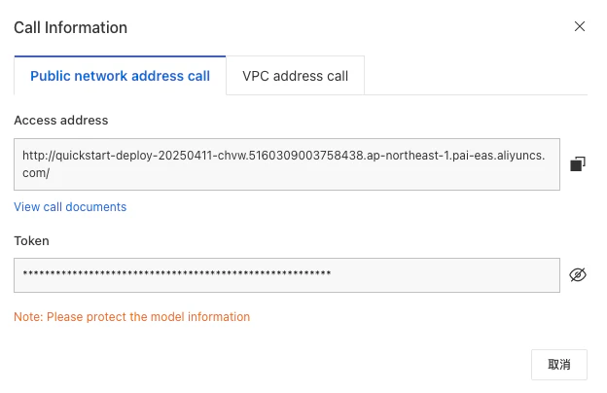
Task: Reveal the hidden token value
Action: 578,275
